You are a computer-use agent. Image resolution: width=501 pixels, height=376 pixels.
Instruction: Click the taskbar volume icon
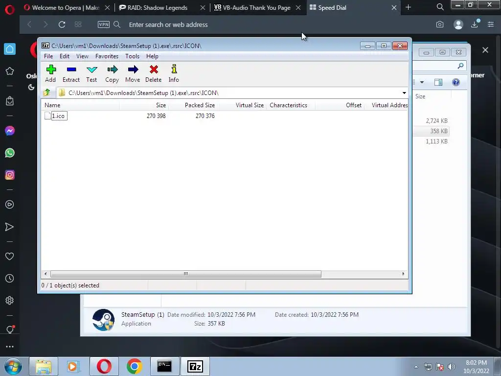(452, 367)
